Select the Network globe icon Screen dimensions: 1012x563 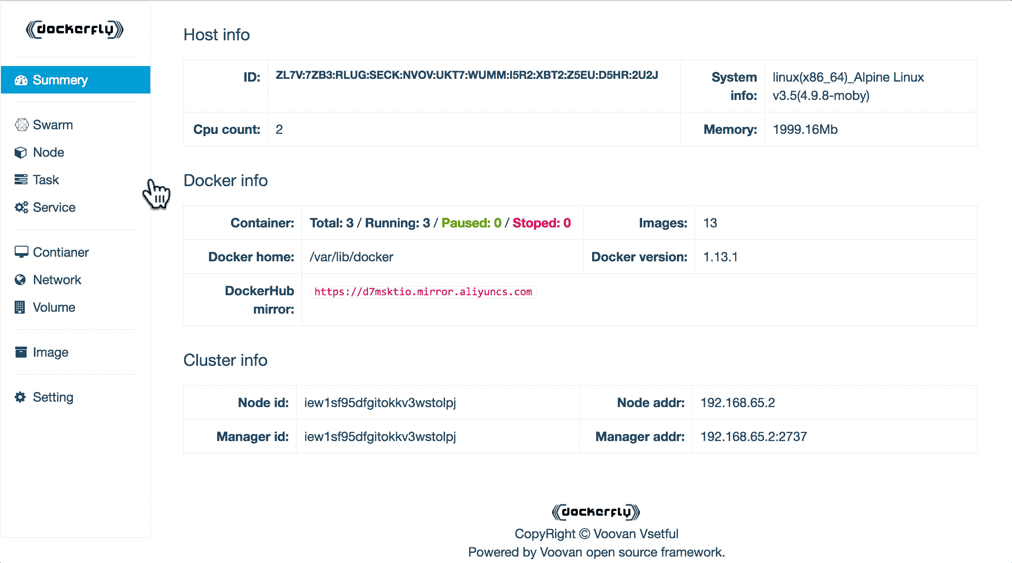(21, 279)
